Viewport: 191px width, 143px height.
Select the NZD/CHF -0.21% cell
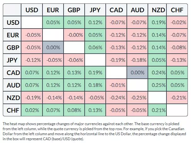(177, 98)
